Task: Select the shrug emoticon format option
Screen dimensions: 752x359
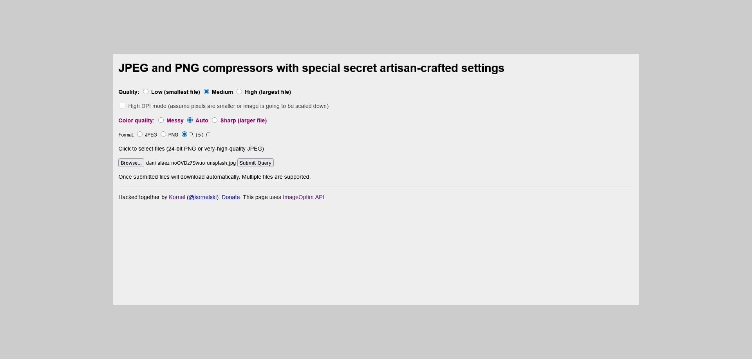Action: [184, 135]
